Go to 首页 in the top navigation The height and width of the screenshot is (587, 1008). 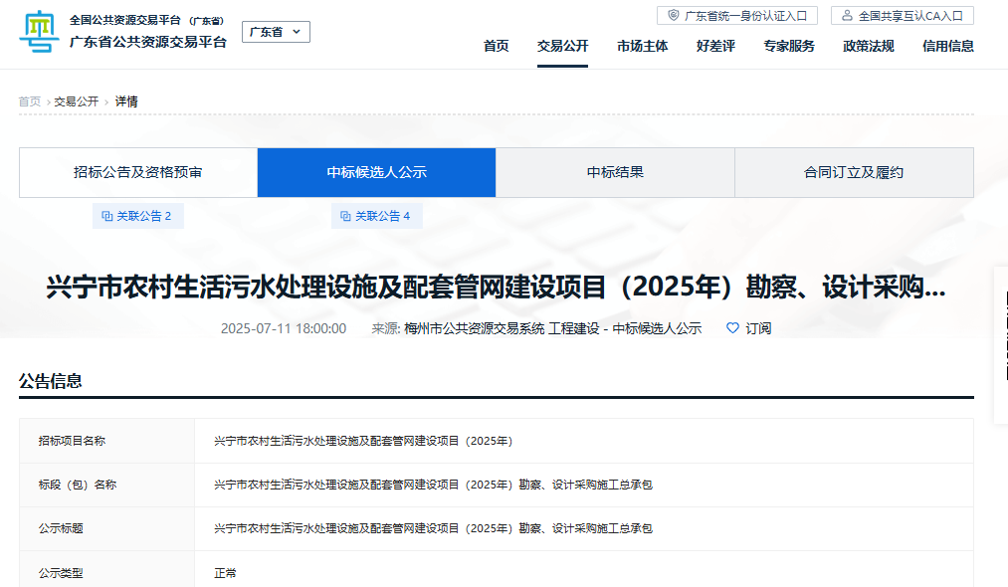coord(496,47)
